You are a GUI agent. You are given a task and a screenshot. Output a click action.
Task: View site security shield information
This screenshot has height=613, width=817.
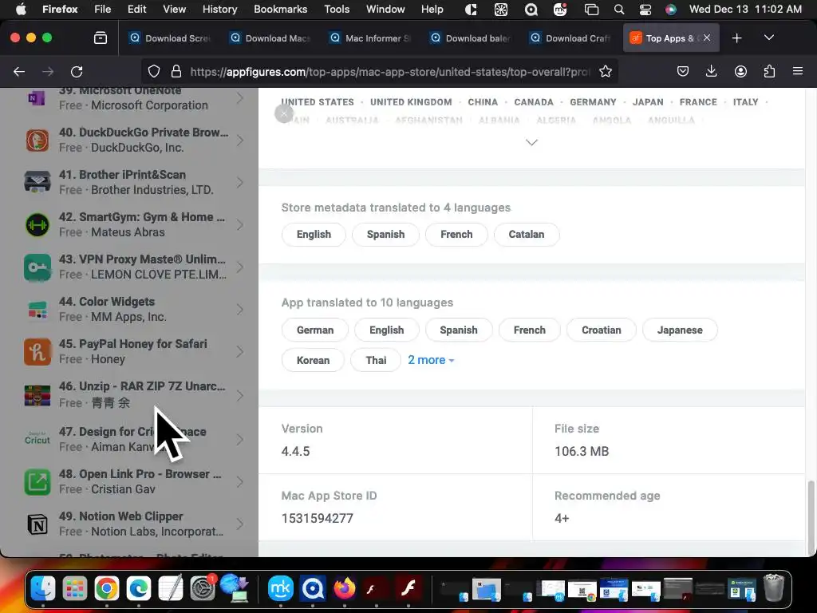pos(154,71)
